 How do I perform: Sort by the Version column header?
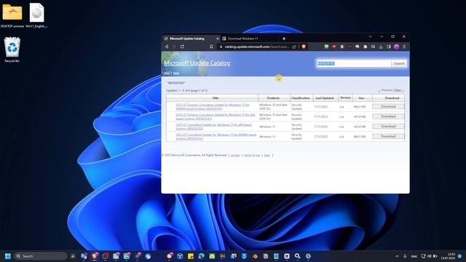click(345, 98)
